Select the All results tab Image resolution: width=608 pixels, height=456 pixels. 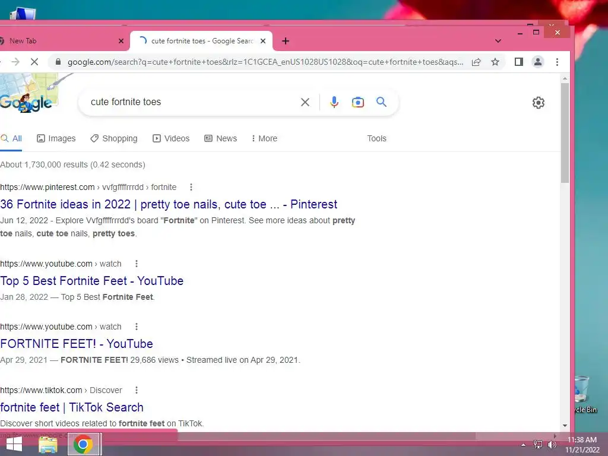pos(11,138)
